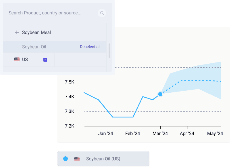Click the minus icon next to Soybean Oil
Viewport: 233px width, 167px height.
tap(17, 47)
